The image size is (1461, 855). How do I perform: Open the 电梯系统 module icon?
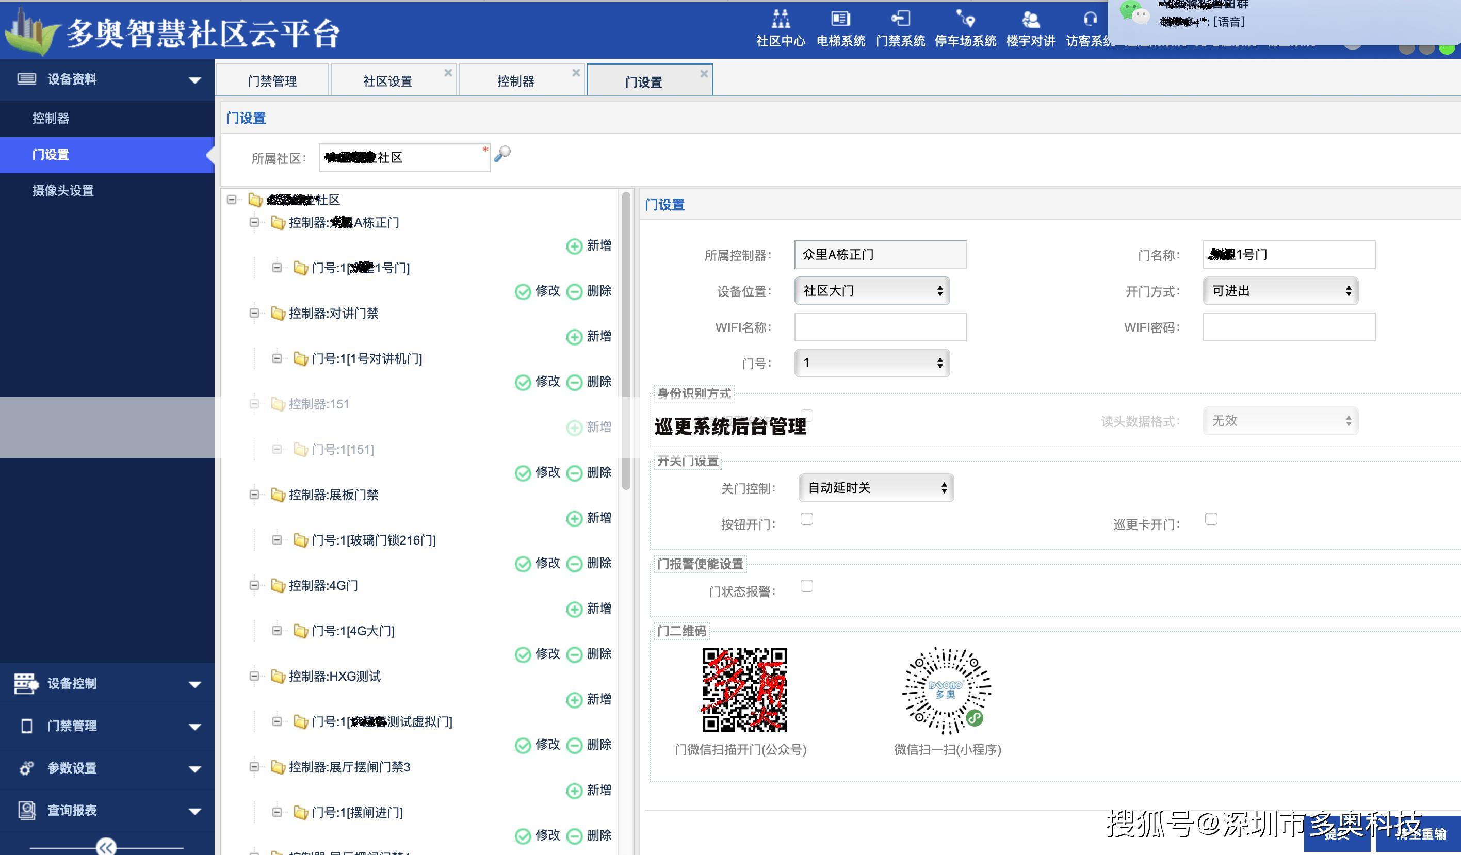840,19
